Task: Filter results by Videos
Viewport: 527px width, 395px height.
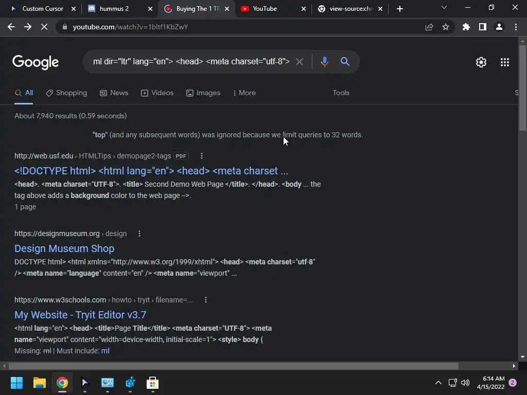Action: (157, 93)
